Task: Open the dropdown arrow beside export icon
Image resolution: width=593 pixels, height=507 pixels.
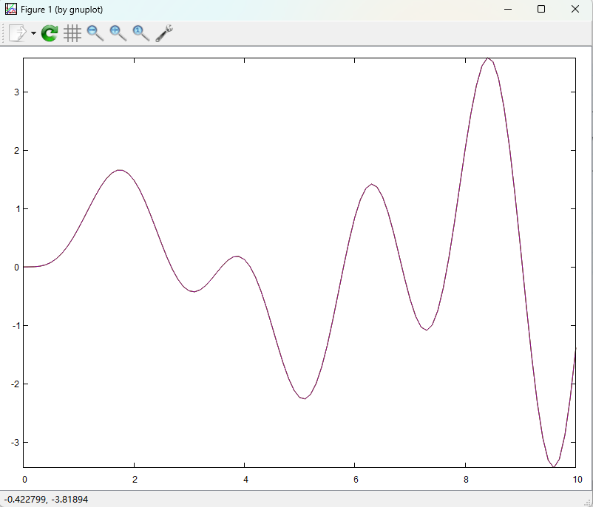Action: (x=34, y=33)
